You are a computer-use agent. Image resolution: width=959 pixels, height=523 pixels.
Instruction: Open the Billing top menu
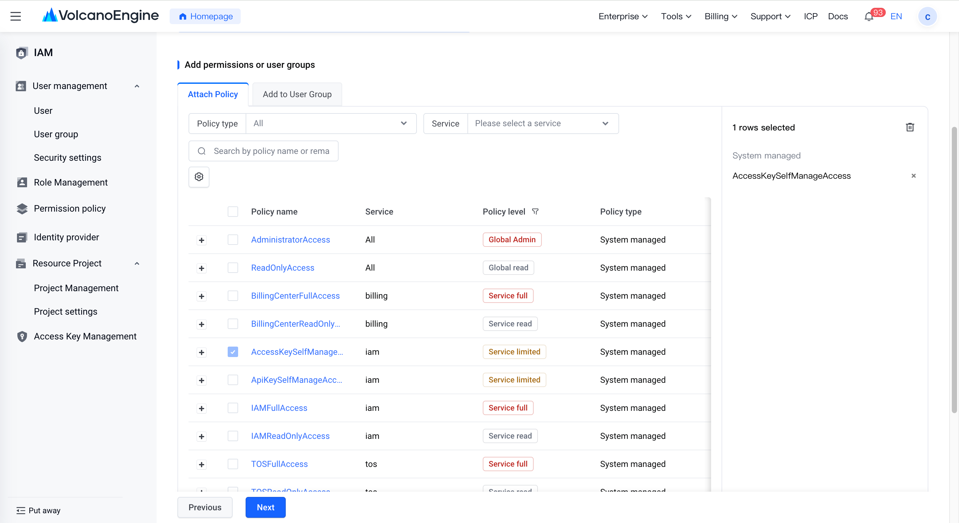pos(721,16)
